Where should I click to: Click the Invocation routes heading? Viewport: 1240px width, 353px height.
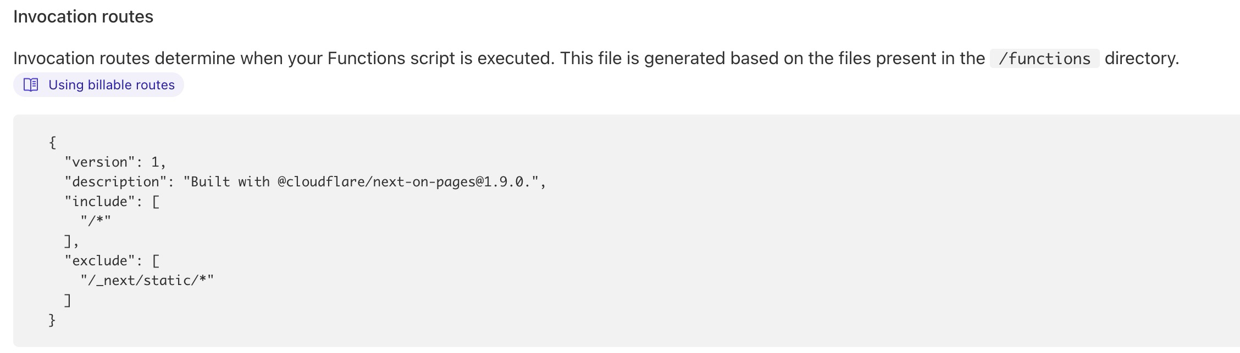click(83, 17)
